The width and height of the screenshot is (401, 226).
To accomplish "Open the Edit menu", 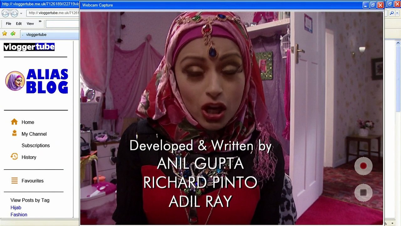I will 19,24.
